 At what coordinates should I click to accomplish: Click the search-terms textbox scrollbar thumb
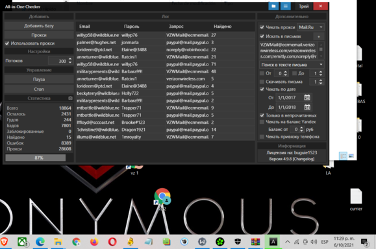pyautogui.click(x=321, y=49)
